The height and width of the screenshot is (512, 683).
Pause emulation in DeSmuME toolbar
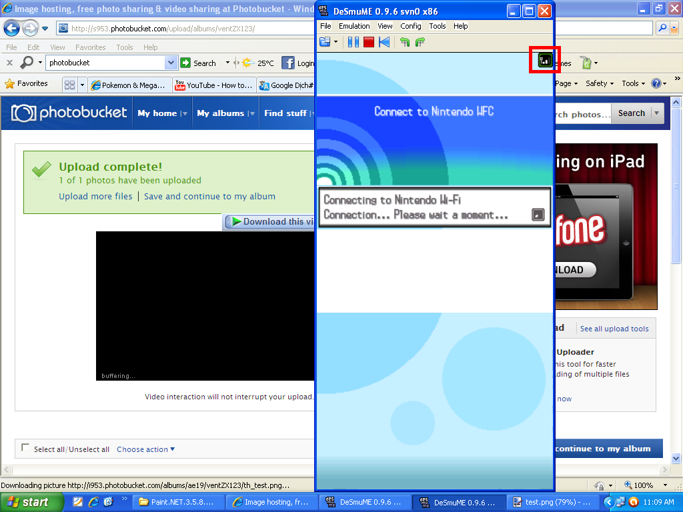(354, 42)
